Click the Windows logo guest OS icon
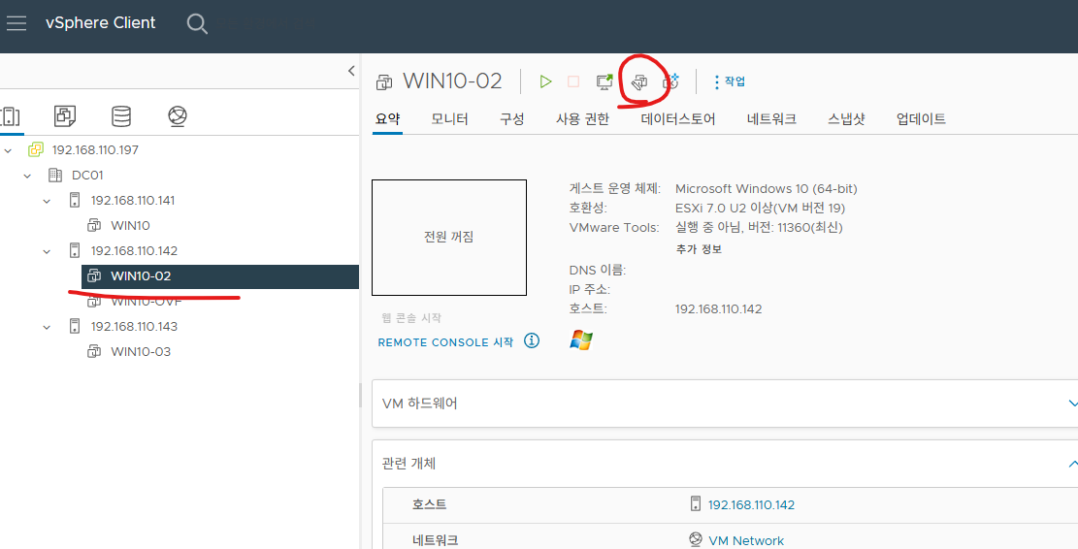This screenshot has height=549, width=1078. click(x=581, y=340)
